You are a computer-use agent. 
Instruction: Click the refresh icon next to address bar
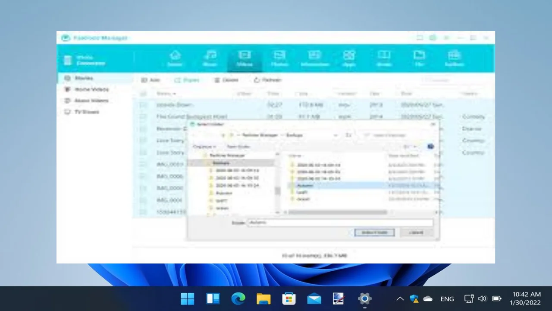click(x=348, y=135)
